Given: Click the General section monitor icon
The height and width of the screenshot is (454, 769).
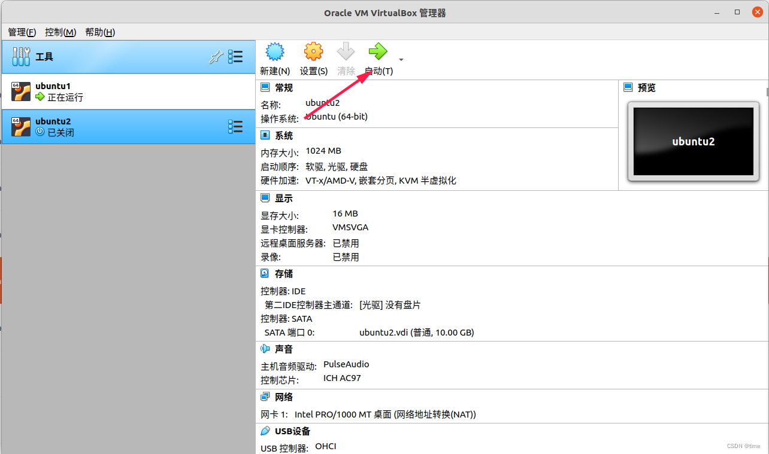Looking at the screenshot, I should coord(265,88).
